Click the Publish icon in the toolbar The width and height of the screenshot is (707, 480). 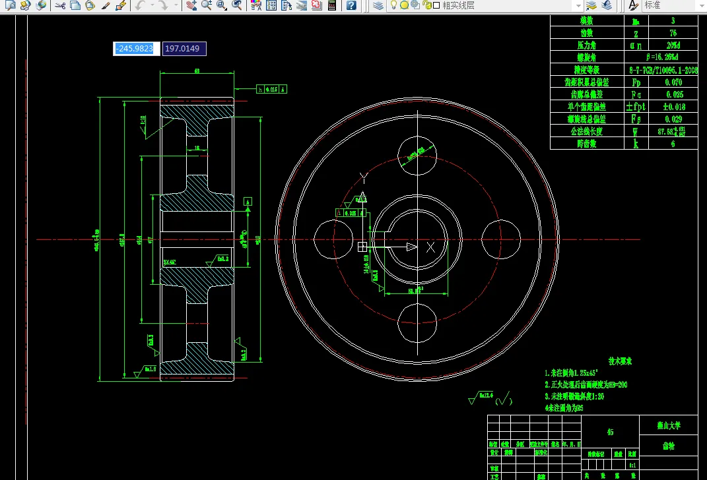pyautogui.click(x=25, y=5)
